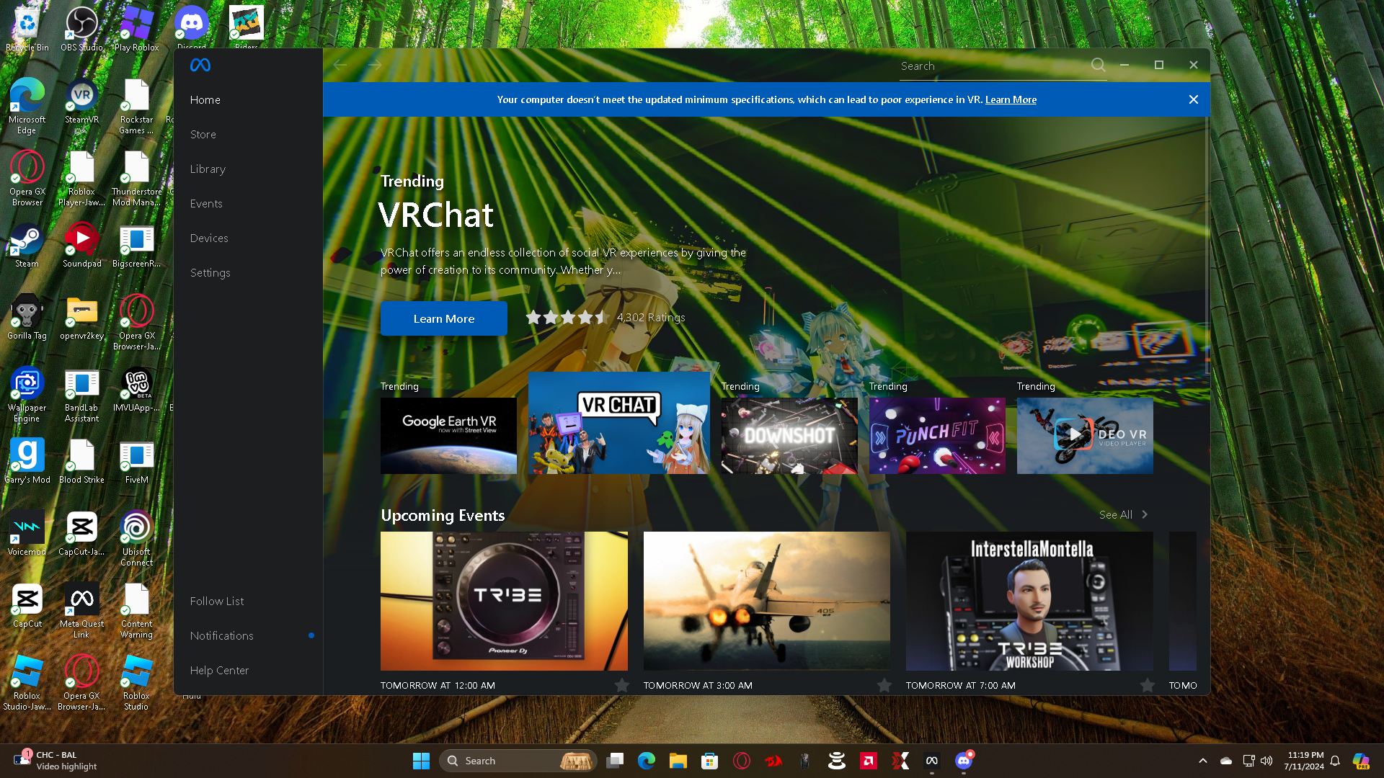
Task: Star the InterstellaMontella event at 7:00 AM
Action: click(1147, 686)
